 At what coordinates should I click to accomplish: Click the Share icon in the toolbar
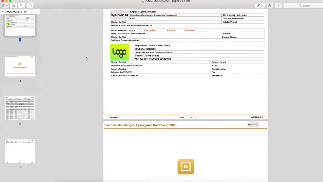[30, 6]
